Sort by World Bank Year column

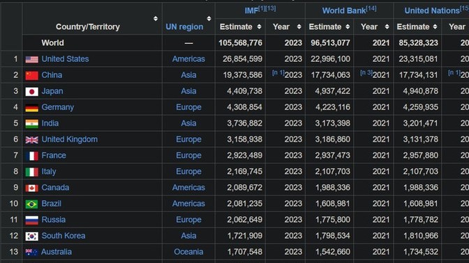coord(387,27)
